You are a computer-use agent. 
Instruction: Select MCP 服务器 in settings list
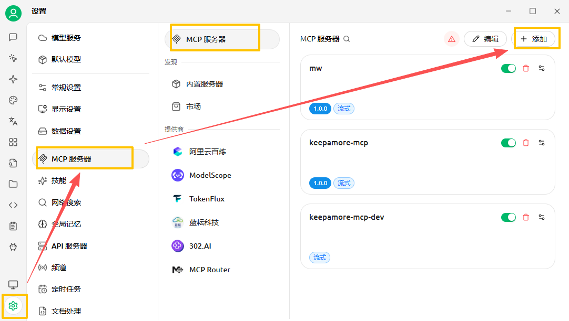(91, 159)
